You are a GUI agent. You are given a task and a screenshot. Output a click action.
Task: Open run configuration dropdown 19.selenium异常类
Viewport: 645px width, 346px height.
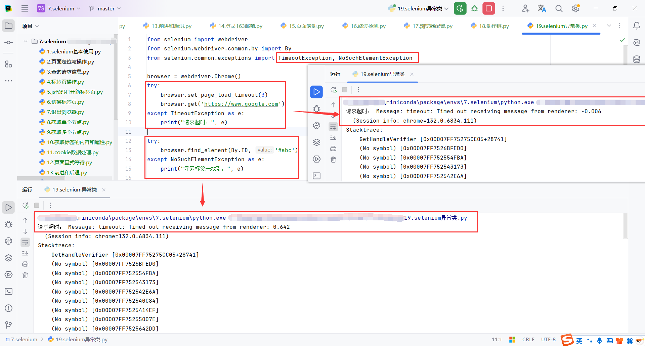[x=418, y=8]
